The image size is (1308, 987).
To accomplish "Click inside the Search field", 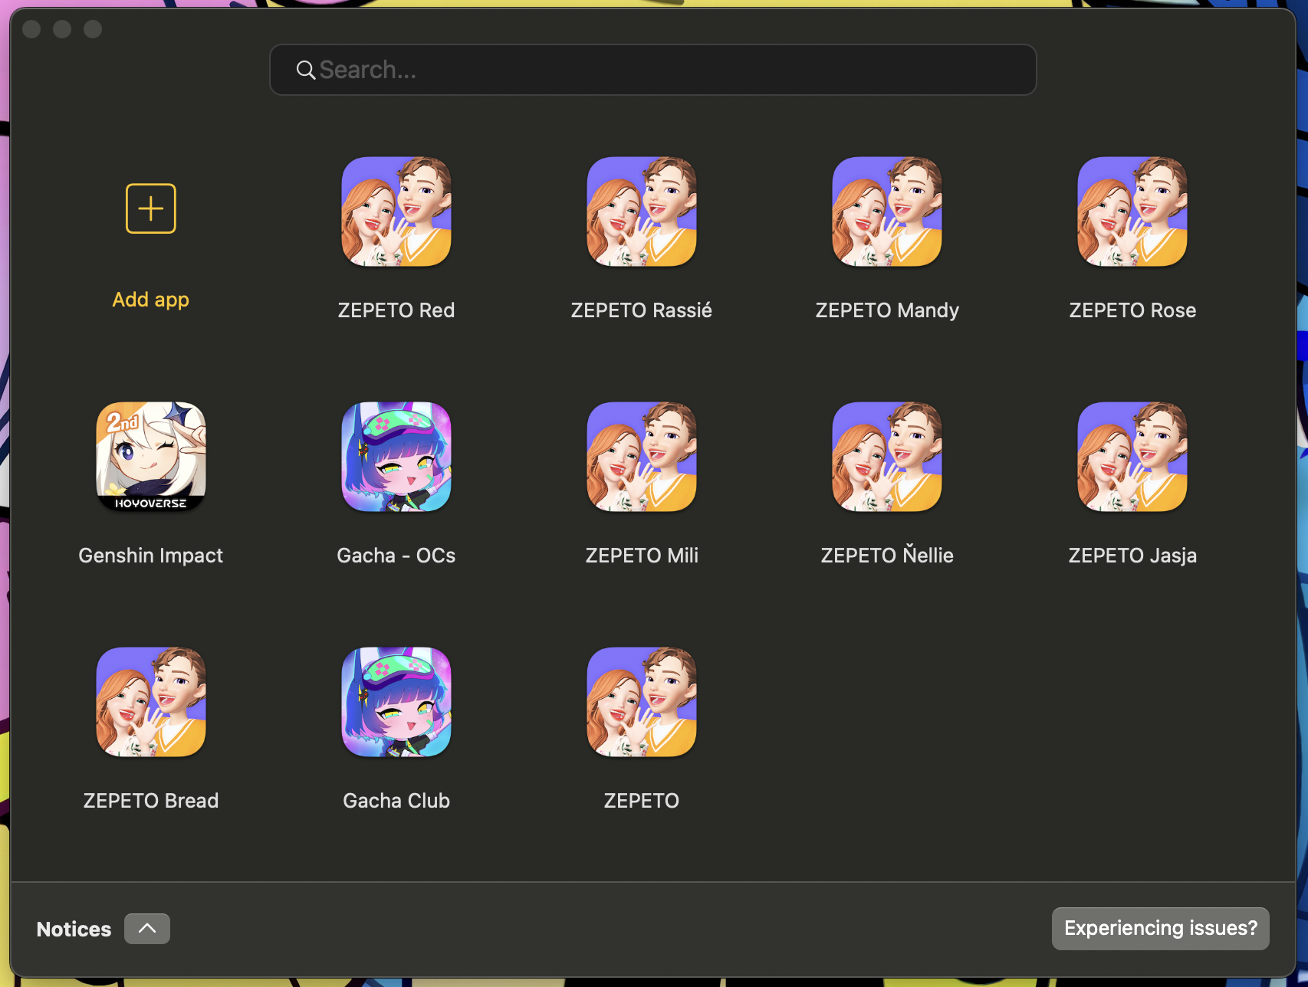I will coord(652,70).
